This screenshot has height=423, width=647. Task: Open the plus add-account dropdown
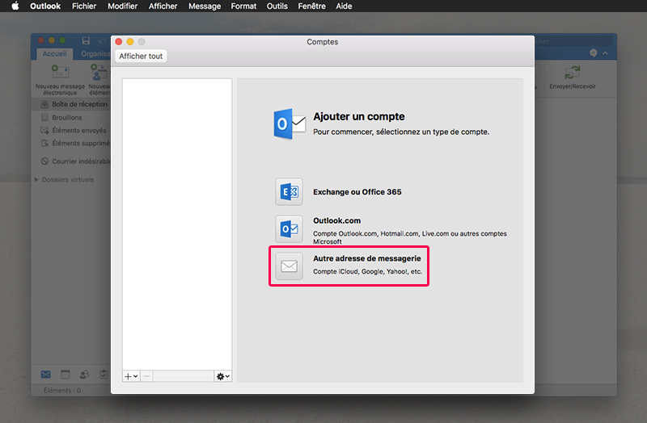click(131, 376)
